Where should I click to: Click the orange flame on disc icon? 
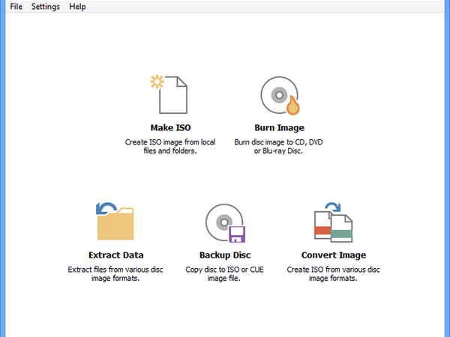pyautogui.click(x=292, y=106)
